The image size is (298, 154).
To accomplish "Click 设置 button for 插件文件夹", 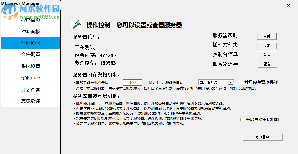I will coord(267,46).
